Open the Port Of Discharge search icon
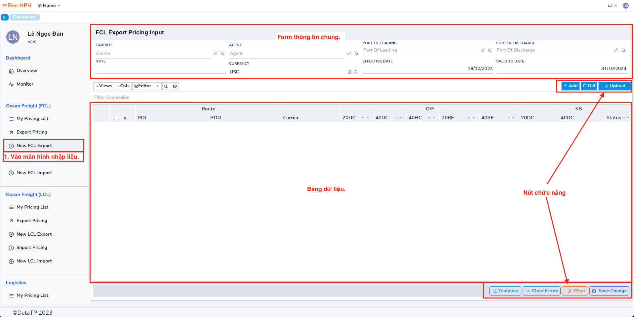 coord(623,50)
